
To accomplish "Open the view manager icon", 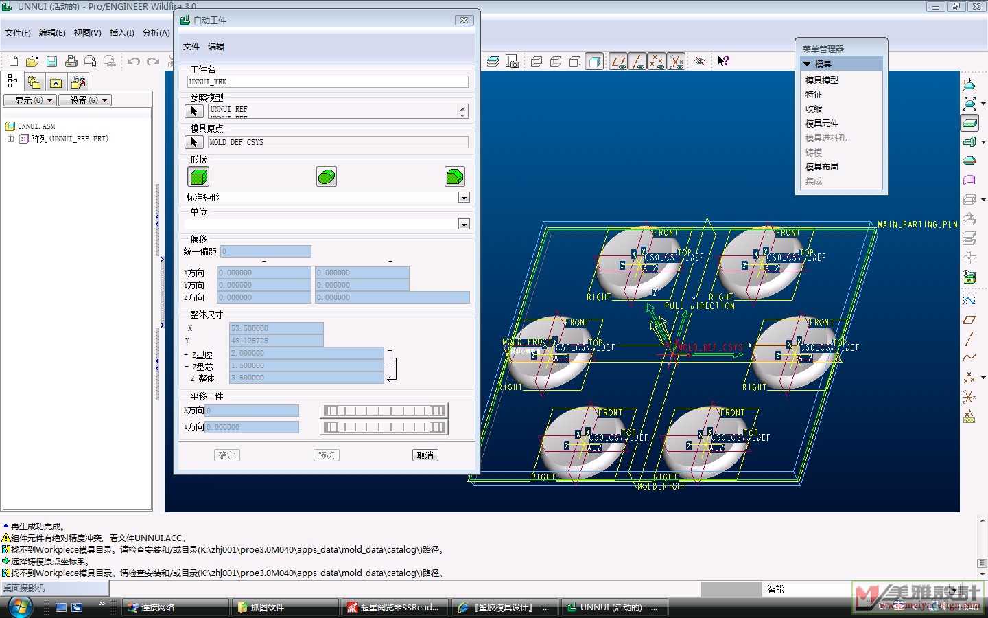I will coord(513,61).
